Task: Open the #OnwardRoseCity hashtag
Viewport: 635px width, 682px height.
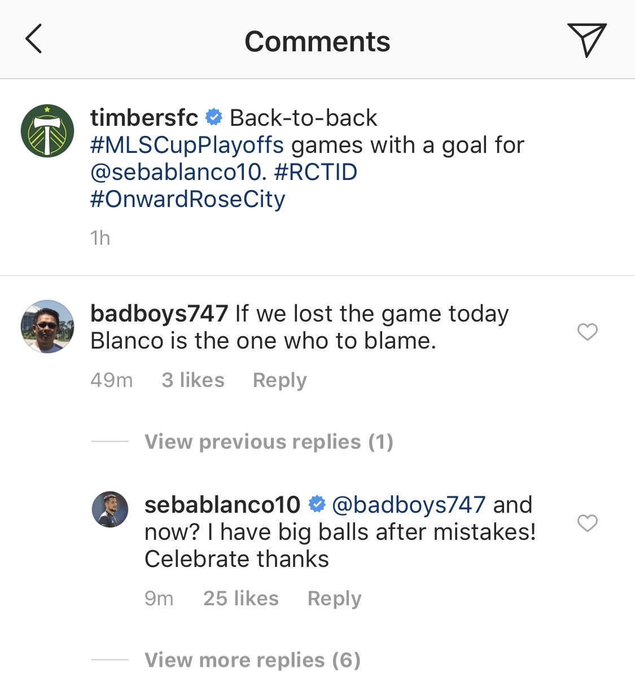Action: [x=187, y=200]
